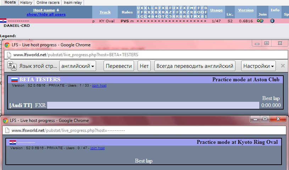
Task: Click the Google Translate bar icon
Action: pos(12,66)
